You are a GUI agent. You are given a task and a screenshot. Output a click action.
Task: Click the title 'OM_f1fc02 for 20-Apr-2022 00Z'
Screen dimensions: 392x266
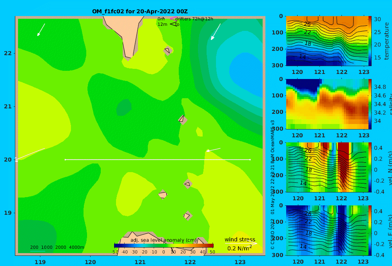[x=140, y=11]
